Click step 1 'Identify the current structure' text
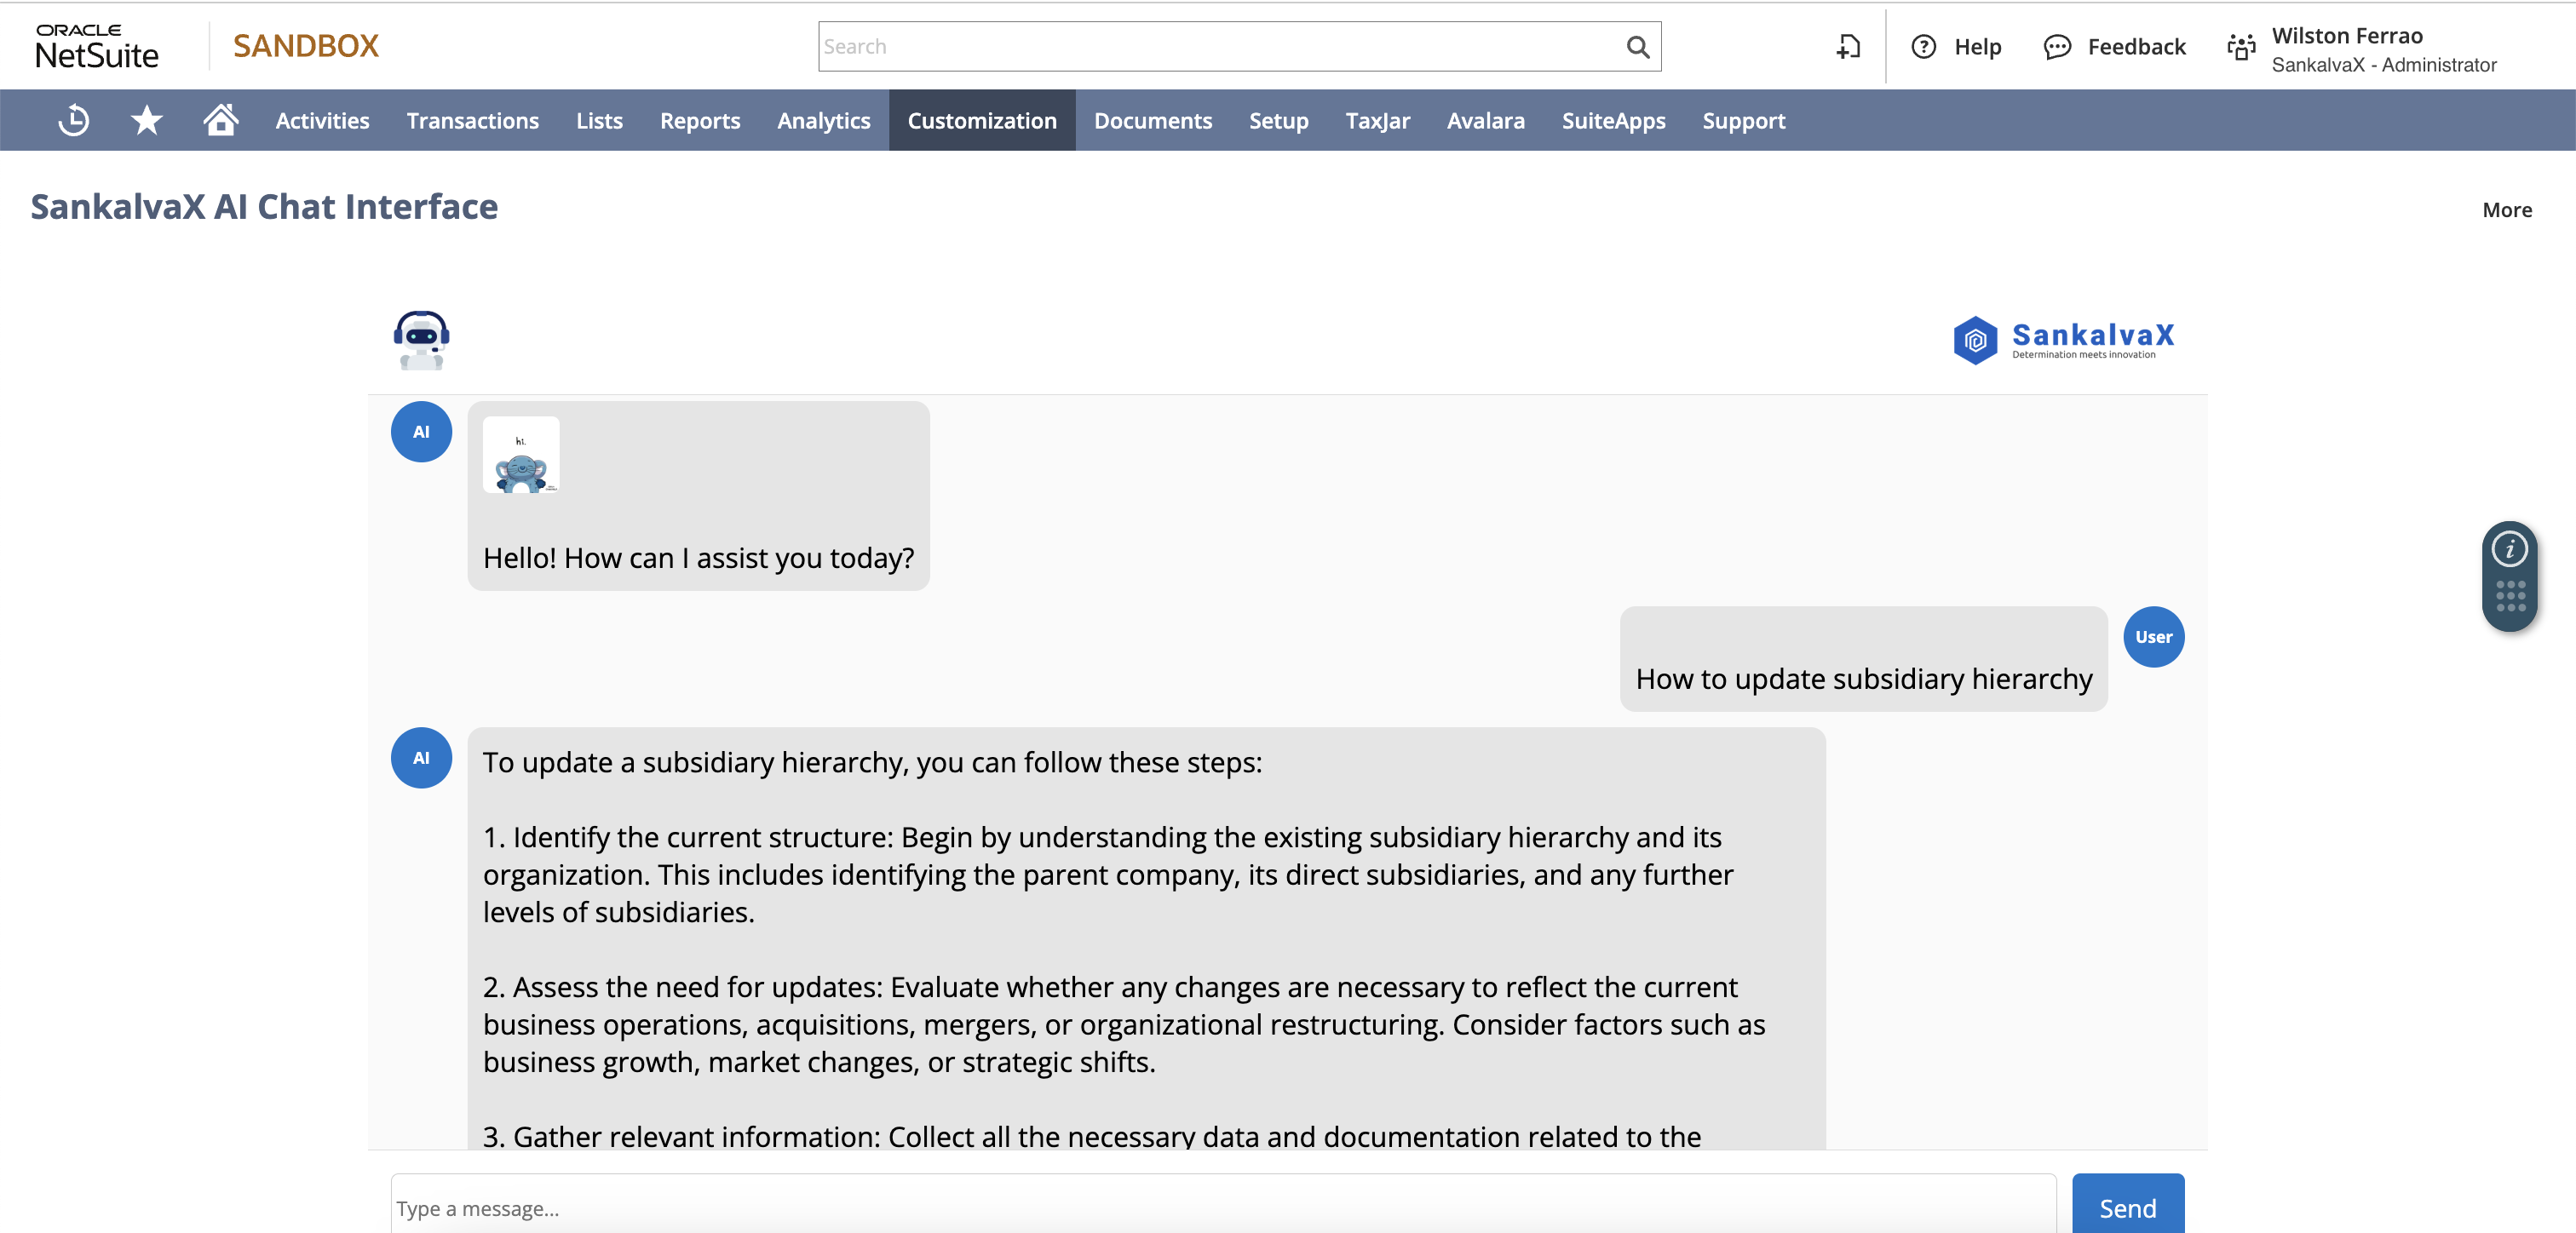This screenshot has width=2576, height=1233. coord(1108,875)
